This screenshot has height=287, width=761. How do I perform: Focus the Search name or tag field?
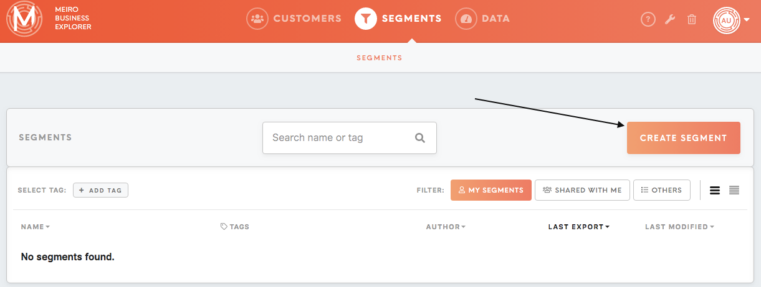(x=350, y=138)
